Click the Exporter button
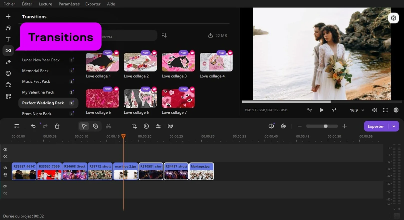Image resolution: width=404 pixels, height=220 pixels. click(375, 126)
